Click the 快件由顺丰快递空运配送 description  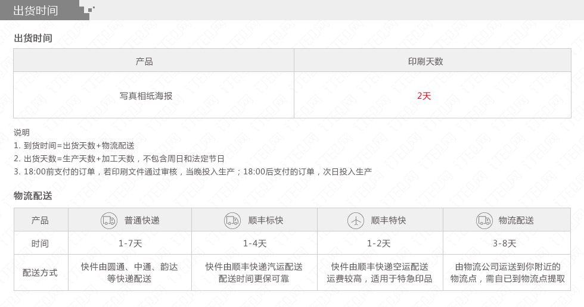coord(380,267)
